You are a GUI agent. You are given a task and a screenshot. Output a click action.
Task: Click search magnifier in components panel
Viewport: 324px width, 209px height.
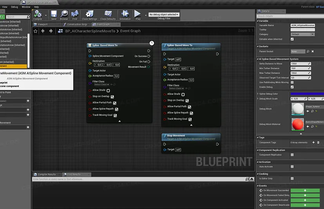pos(28,17)
